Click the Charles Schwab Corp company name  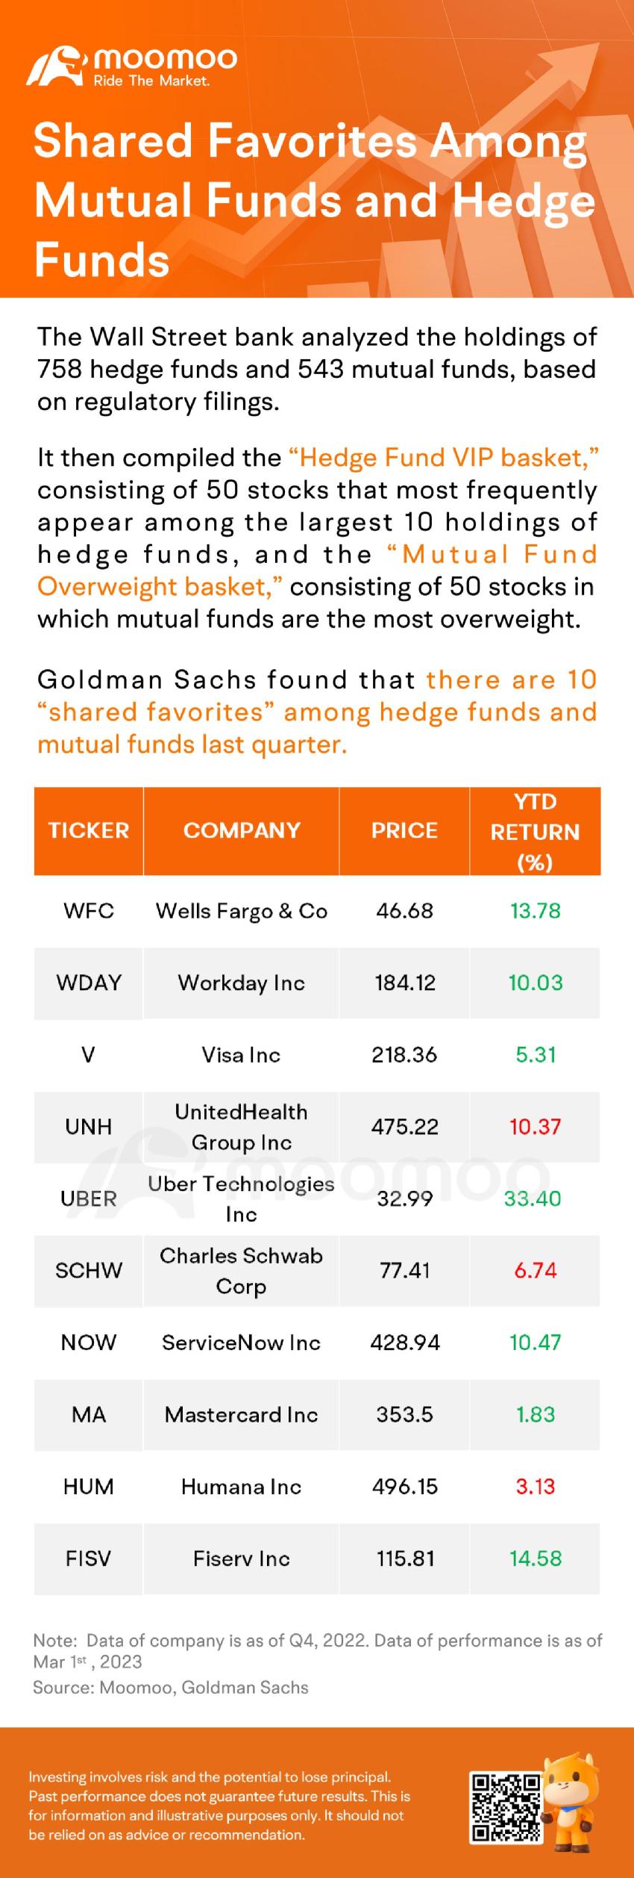242,1270
